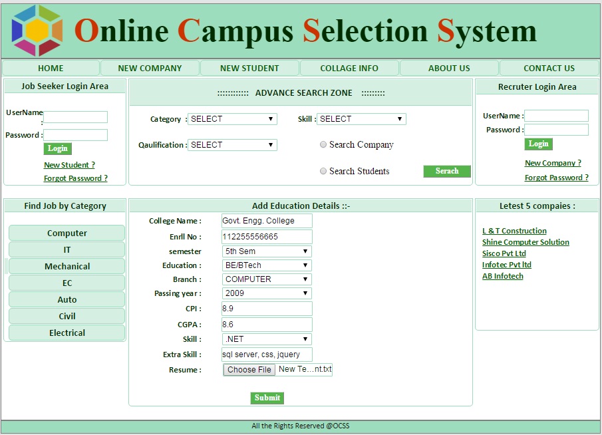Viewport: 602px width, 435px height.
Task: Click the Job Seeker Login button
Action: tap(57, 148)
